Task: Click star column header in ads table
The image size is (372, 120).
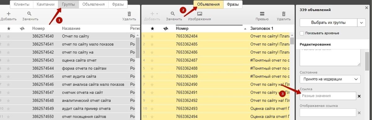Action: pos(152,29)
